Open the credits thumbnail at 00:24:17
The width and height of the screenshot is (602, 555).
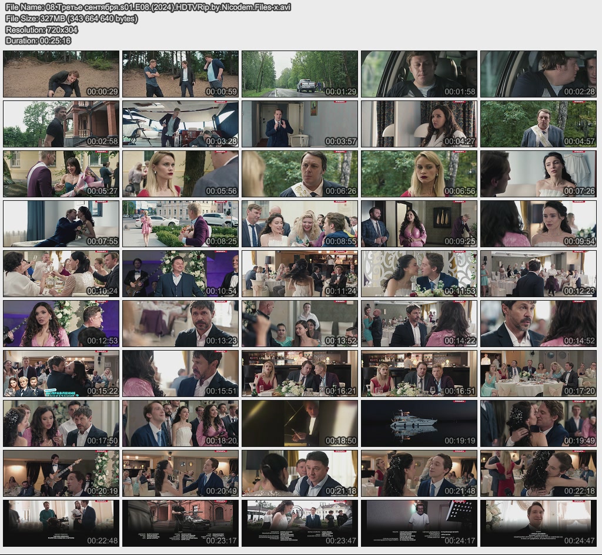[419, 523]
